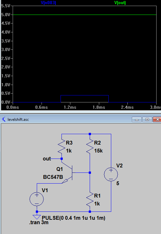
Task: Click the PULSE(0 0.4 1m 1u 1u 1m) text
Action: pos(74,218)
